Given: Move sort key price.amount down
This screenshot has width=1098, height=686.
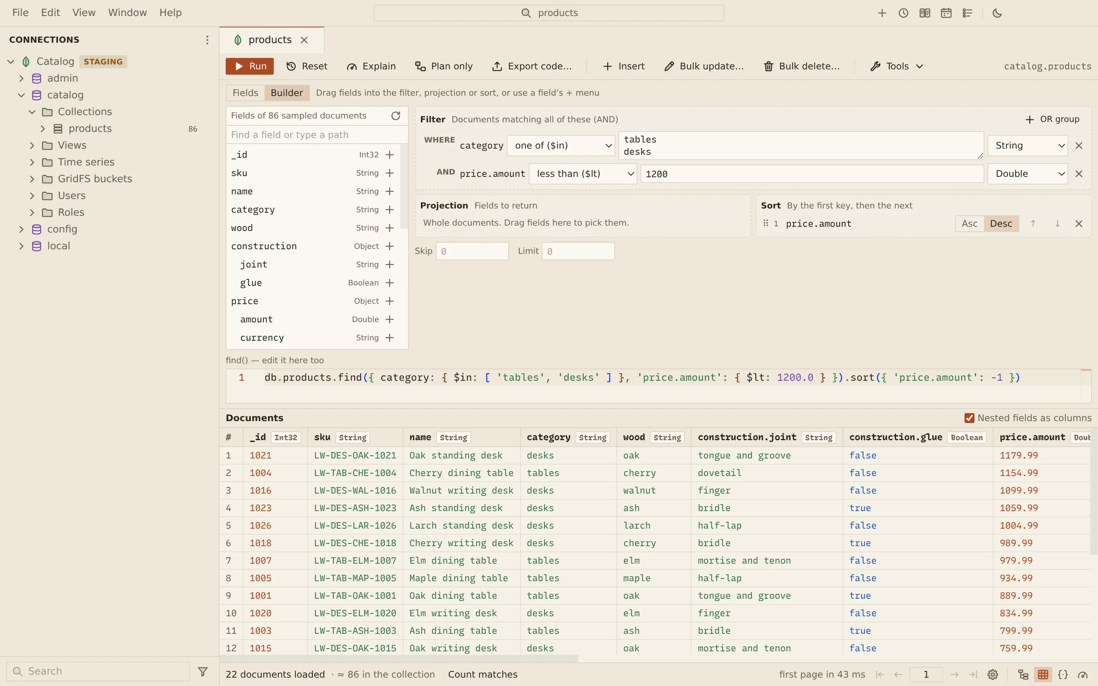Looking at the screenshot, I should point(1057,224).
